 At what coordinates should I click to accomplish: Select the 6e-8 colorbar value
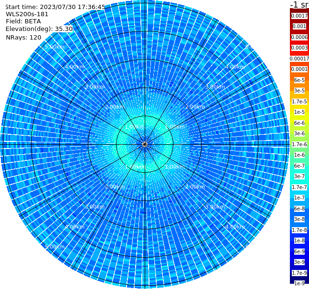[299, 209]
